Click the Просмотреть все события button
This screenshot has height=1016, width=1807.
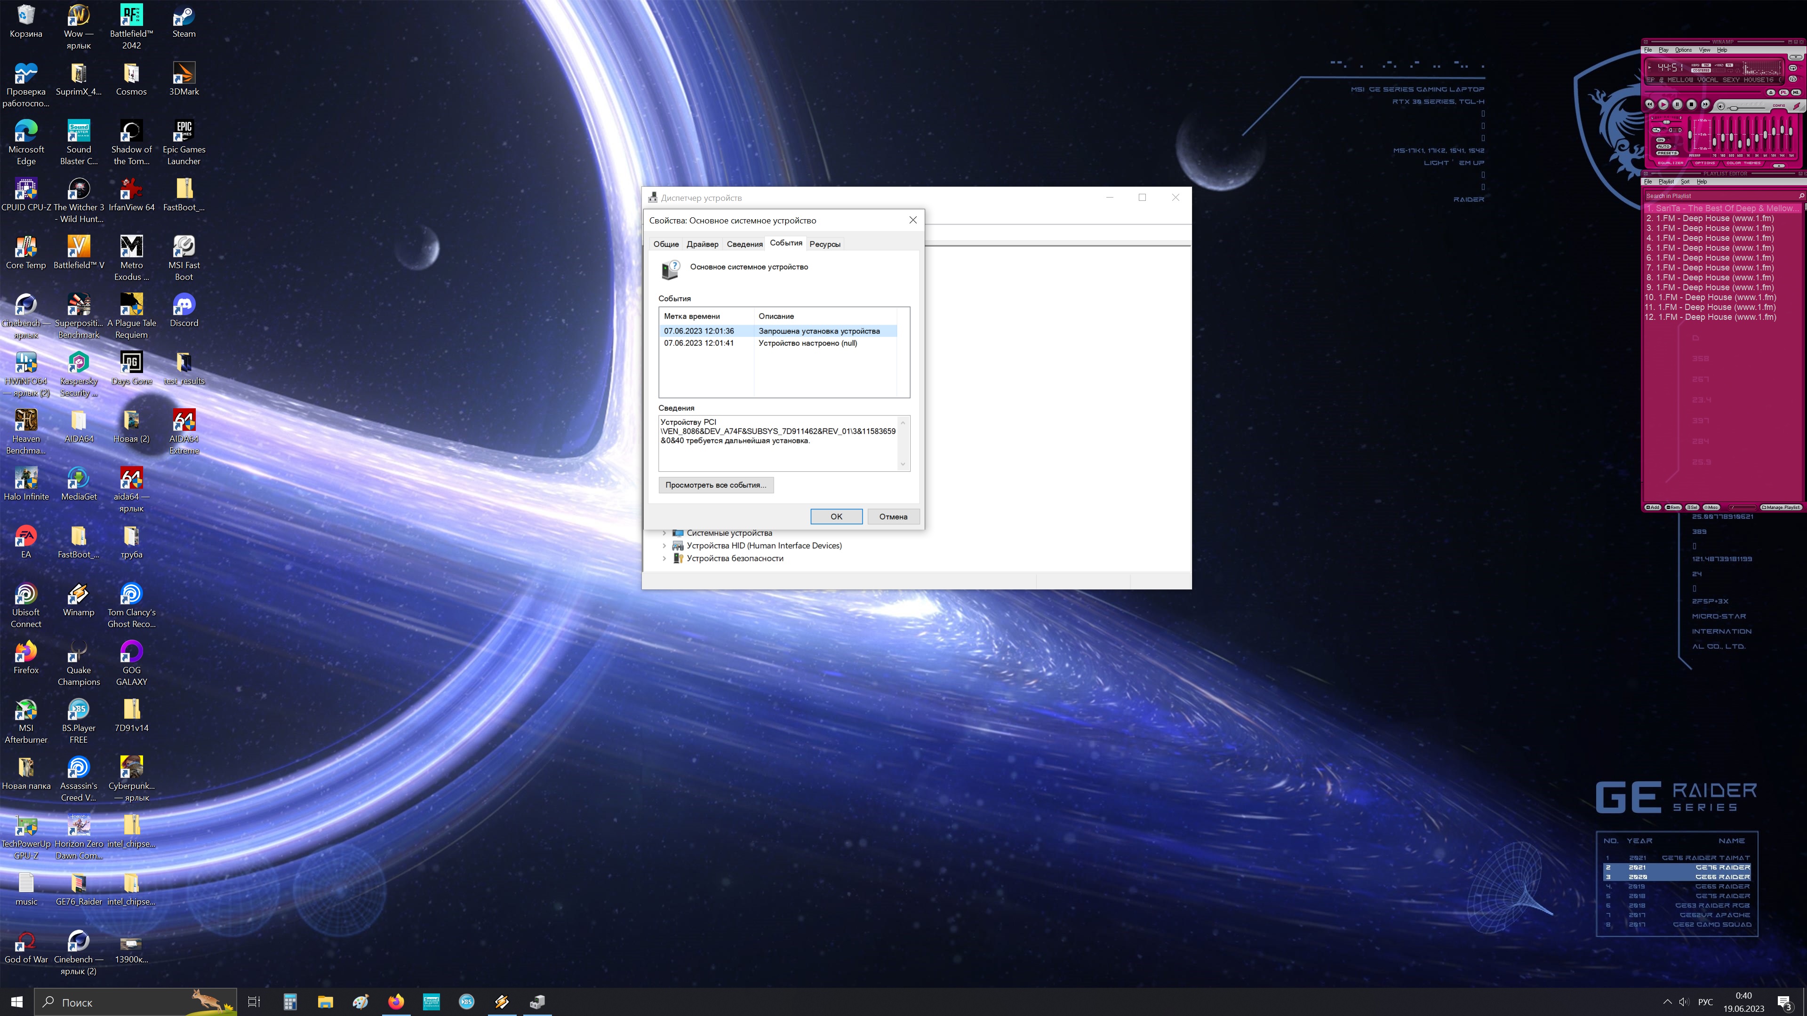[715, 484]
